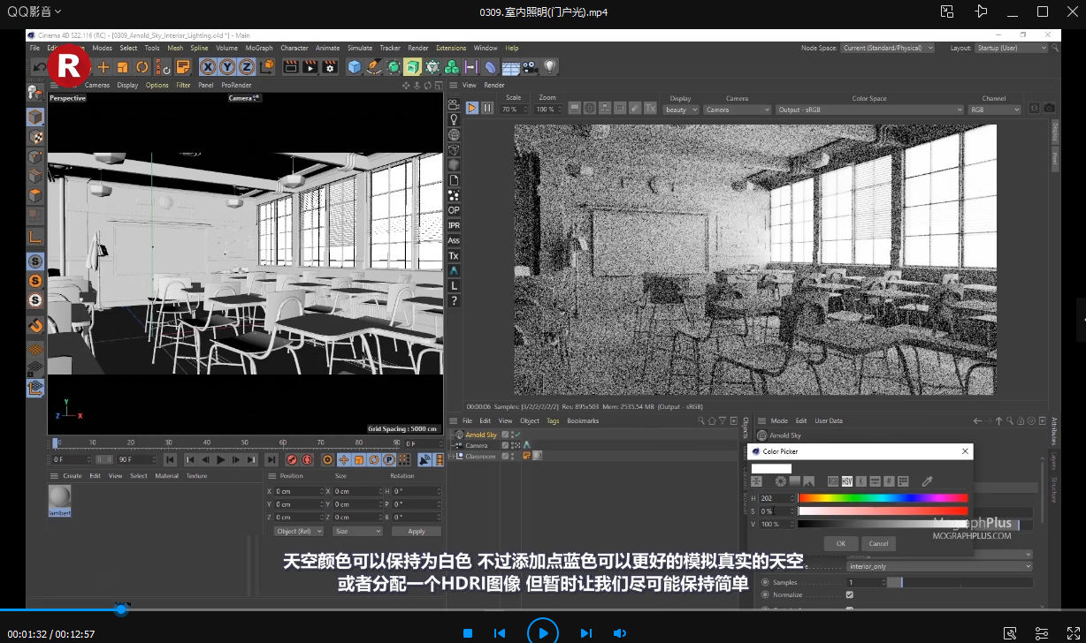Screen dimensions: 1086x643
Task: Open the Display beauty dropdown
Action: [x=681, y=110]
